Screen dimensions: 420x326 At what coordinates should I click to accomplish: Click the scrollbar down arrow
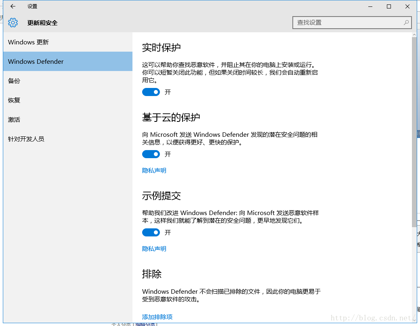414,320
